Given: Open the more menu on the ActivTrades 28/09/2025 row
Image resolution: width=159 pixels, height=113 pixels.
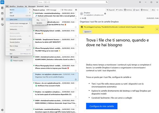Looking at the screenshot, I should (x=76, y=13).
